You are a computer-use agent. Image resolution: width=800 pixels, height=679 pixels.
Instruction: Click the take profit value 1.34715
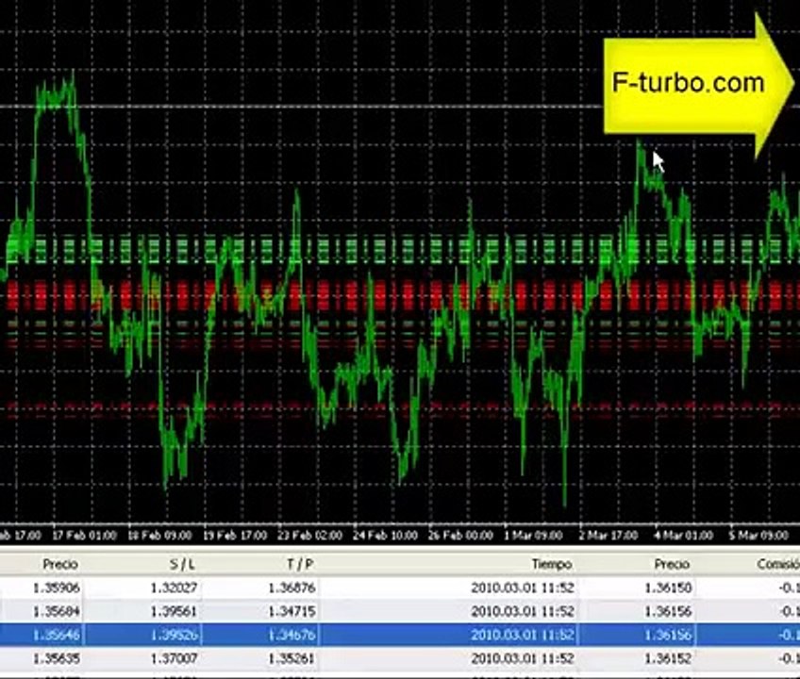point(292,611)
